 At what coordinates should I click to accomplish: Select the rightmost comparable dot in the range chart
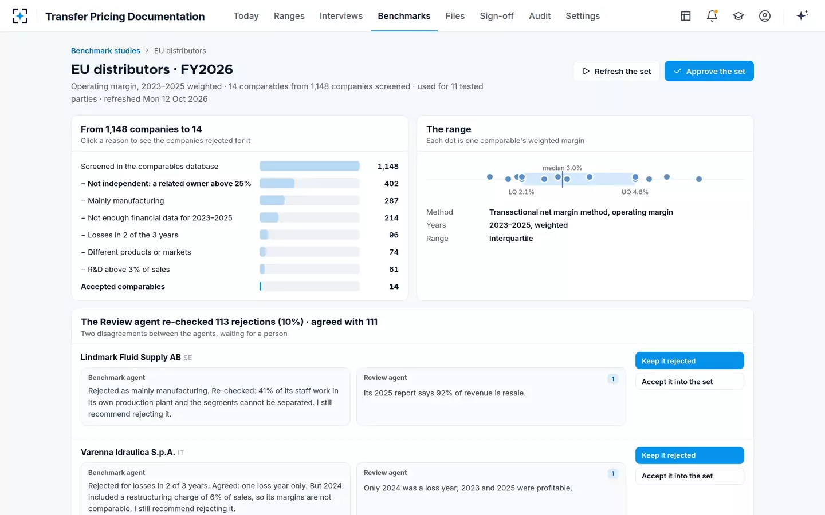tap(699, 179)
